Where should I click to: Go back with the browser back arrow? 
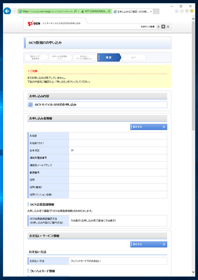[7, 11]
